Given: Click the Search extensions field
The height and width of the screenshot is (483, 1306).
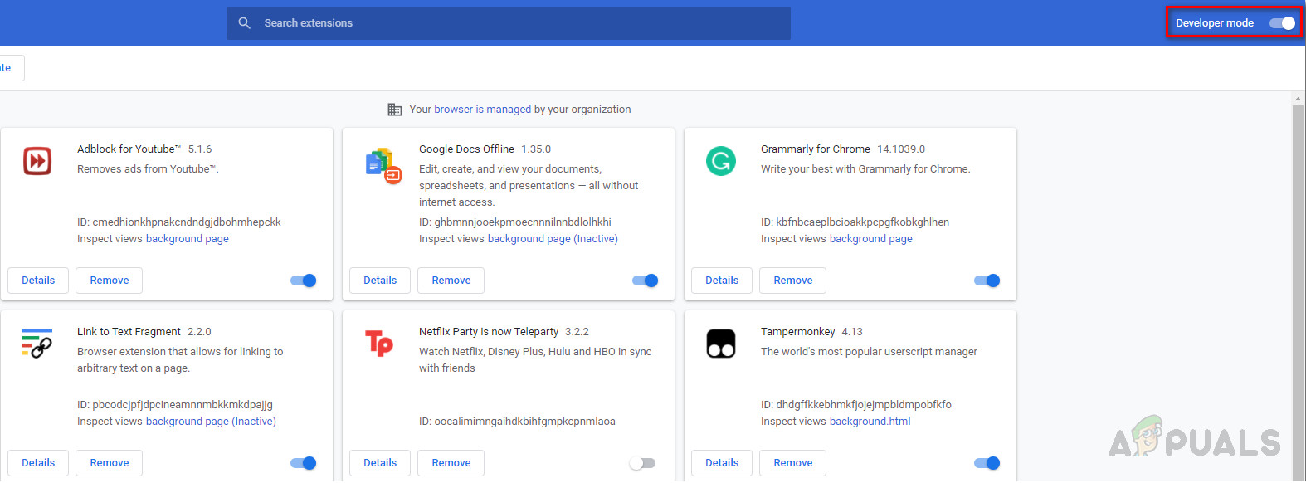Looking at the screenshot, I should (509, 23).
